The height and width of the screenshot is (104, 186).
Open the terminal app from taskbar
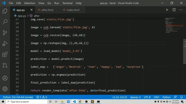point(98,101)
